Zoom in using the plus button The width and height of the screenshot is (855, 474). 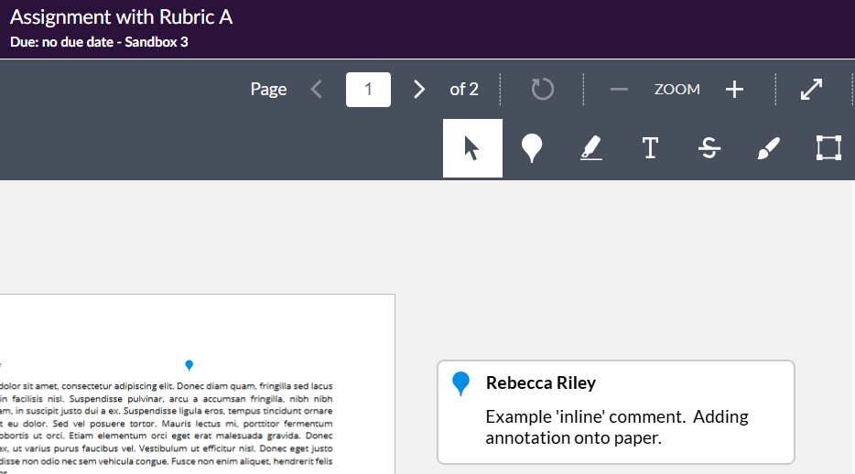[x=734, y=89]
